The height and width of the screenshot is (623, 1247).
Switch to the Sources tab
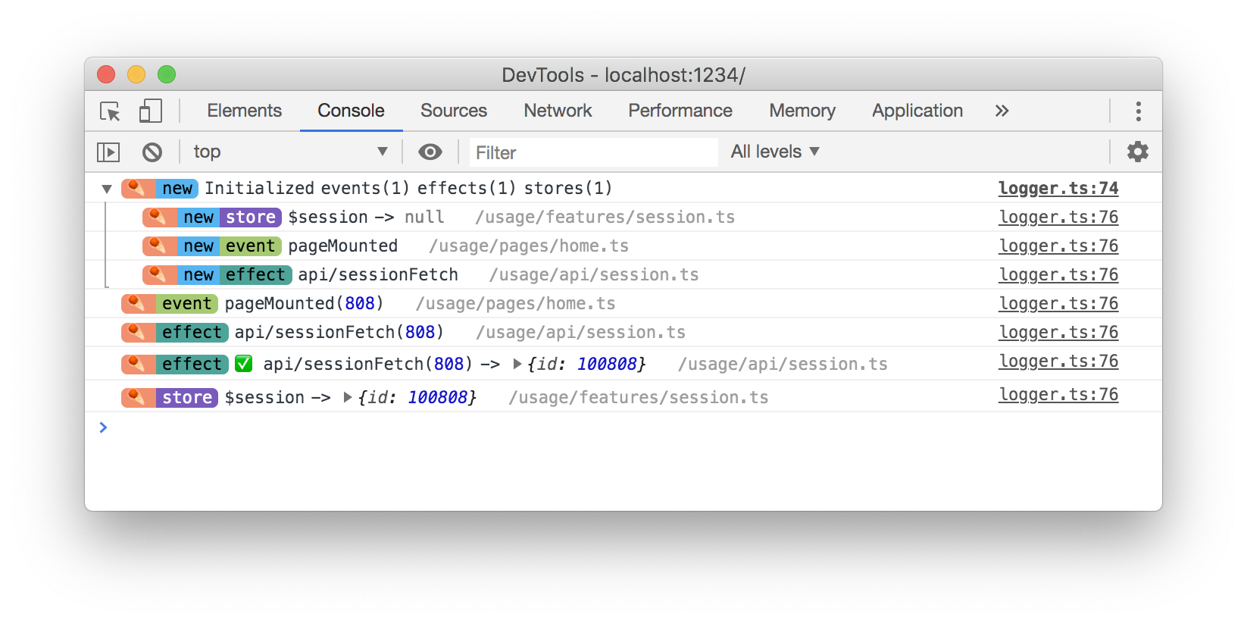point(454,111)
